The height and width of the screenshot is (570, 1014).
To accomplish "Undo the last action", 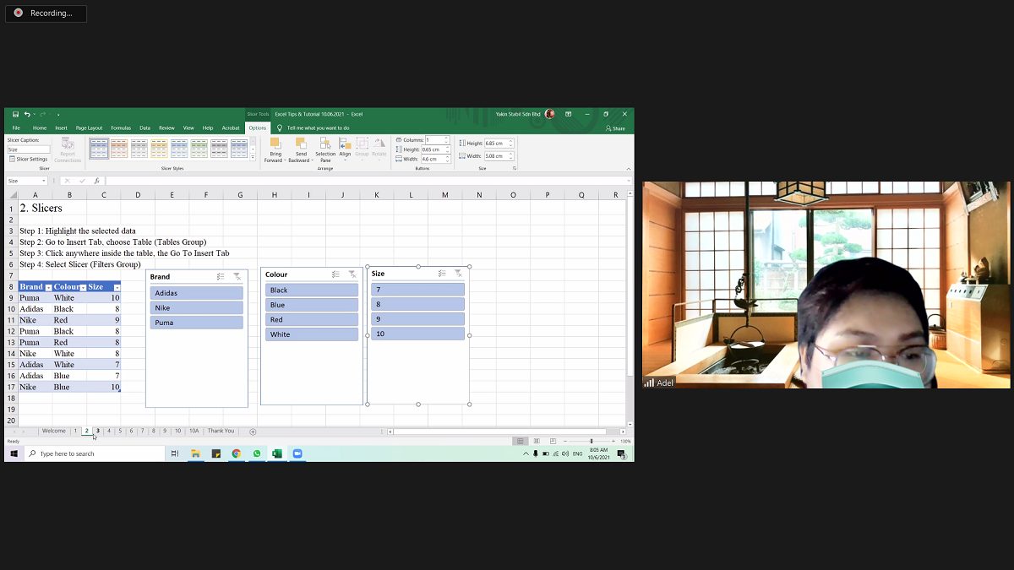I will pos(27,114).
